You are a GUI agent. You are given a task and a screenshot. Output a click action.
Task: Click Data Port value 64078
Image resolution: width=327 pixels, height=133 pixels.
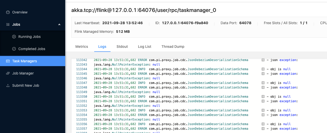tap(246, 23)
